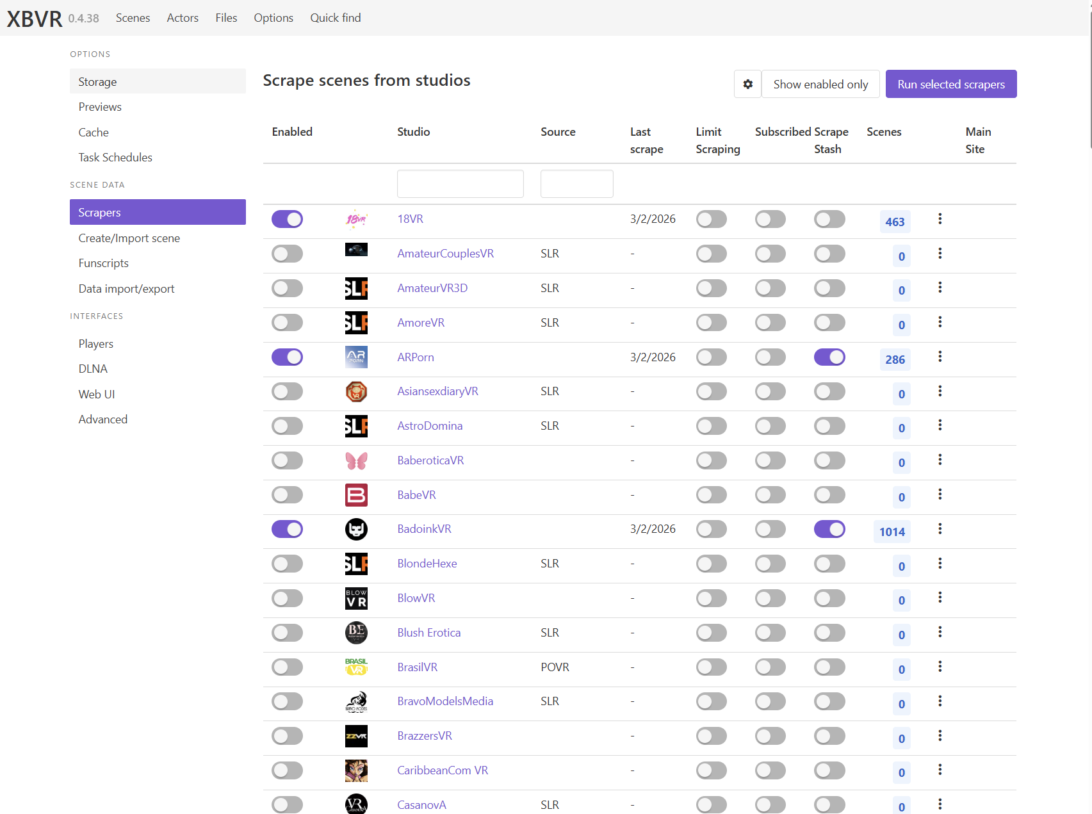
Task: Click the ARPorn studio logo thumbnail
Action: 356,357
